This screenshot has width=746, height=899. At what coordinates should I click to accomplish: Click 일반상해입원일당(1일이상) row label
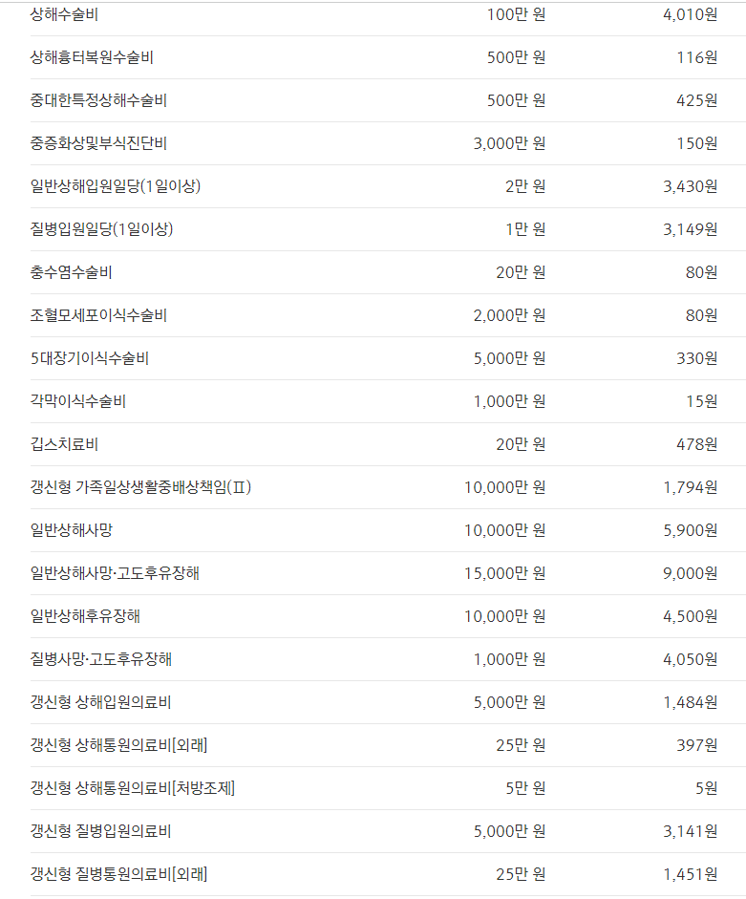pyautogui.click(x=116, y=186)
